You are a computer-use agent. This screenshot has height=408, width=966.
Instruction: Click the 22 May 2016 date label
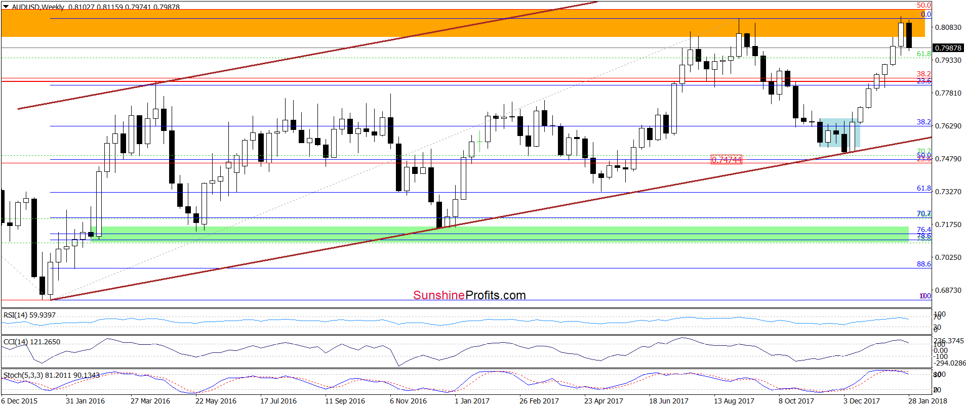tap(216, 401)
